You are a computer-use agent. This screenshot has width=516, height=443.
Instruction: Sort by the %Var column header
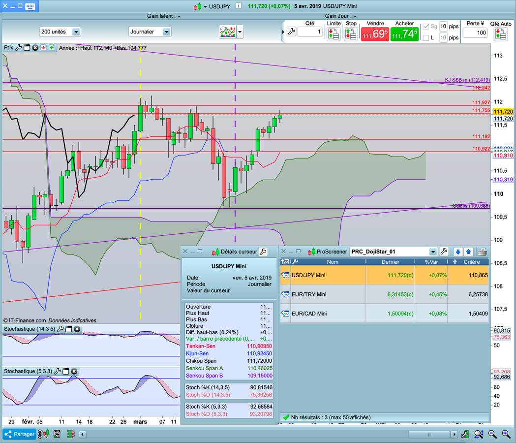coord(431,262)
